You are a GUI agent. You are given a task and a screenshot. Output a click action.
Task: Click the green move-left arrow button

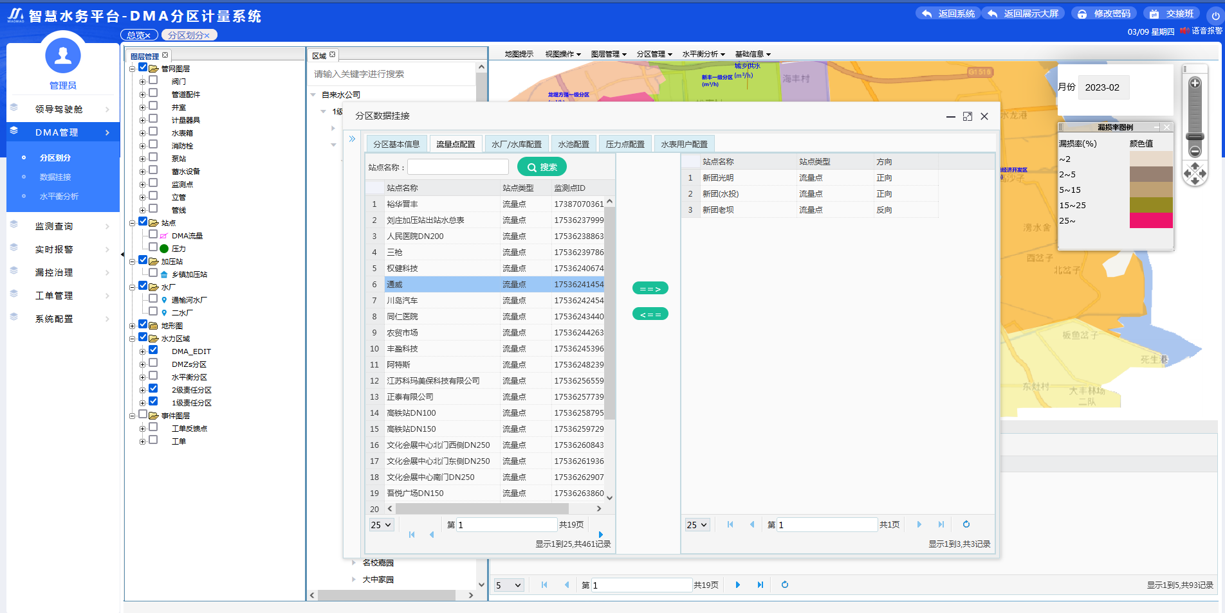(x=650, y=314)
